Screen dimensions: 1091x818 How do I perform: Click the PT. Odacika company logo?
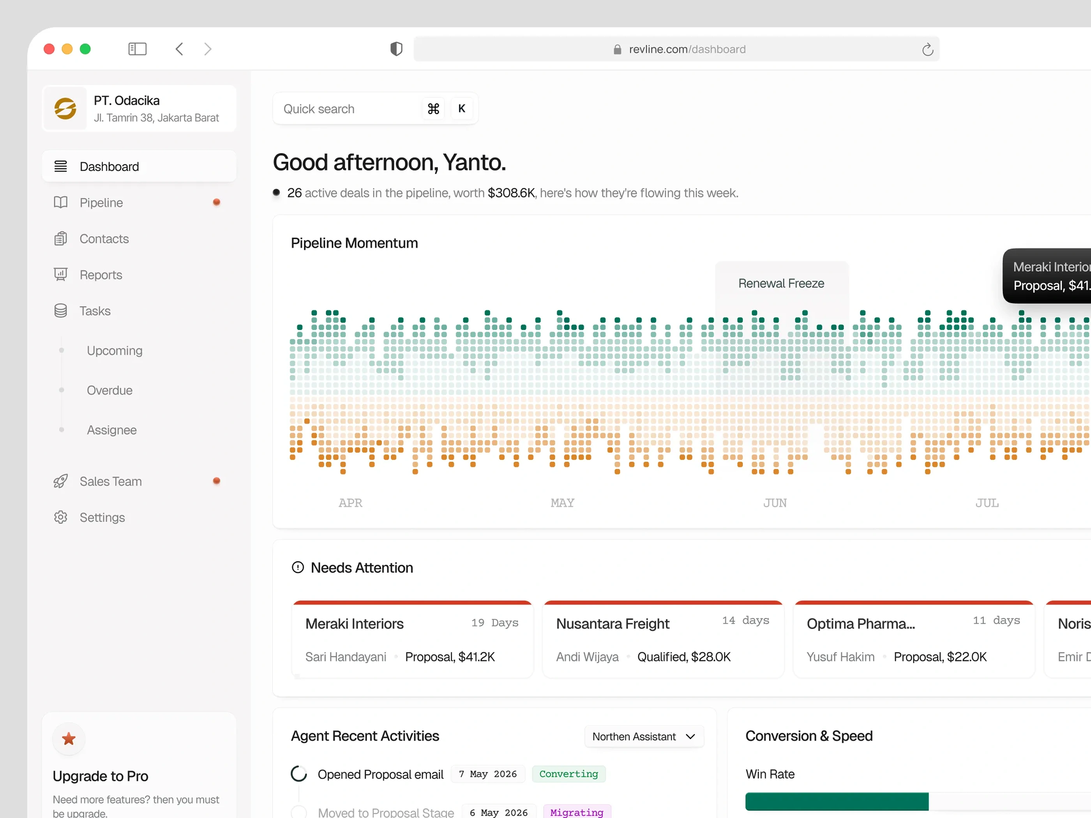coord(65,108)
